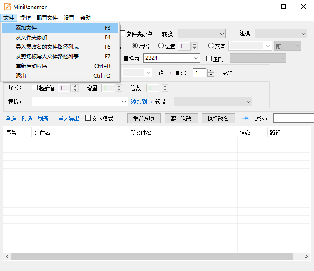Image resolution: width=314 pixels, height=271 pixels.
Task: Click the 新文件名 column header
Action: tap(183, 132)
